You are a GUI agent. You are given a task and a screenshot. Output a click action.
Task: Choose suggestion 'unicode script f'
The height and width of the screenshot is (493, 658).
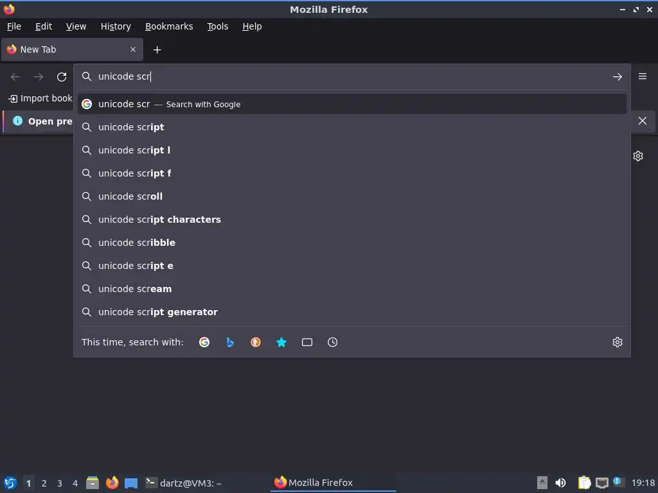(351, 173)
